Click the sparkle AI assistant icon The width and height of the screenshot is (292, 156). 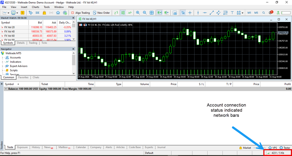tap(31, 13)
